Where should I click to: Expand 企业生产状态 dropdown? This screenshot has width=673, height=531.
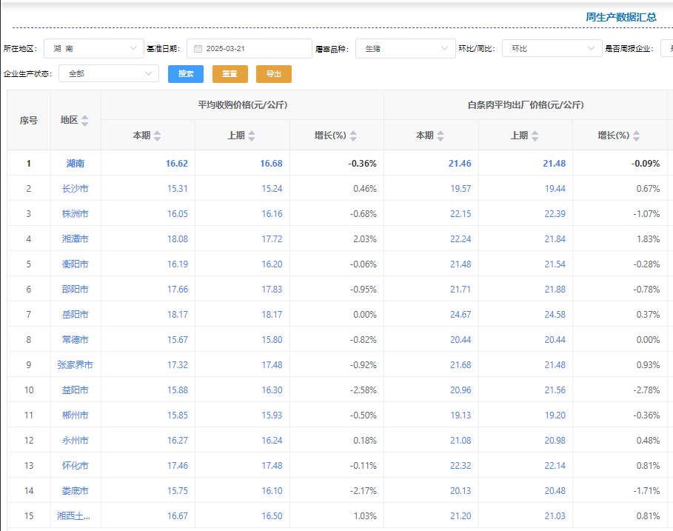point(108,74)
